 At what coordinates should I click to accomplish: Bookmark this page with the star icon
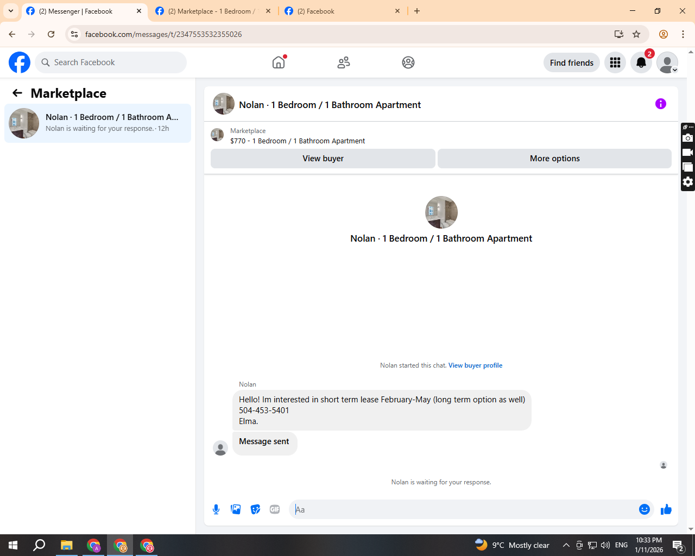click(x=636, y=34)
